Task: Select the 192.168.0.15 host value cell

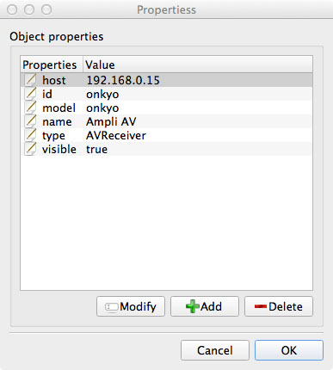Action: [x=123, y=80]
